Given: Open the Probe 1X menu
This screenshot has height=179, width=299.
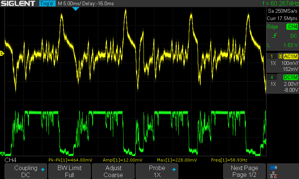Looking at the screenshot, I should (x=157, y=171).
